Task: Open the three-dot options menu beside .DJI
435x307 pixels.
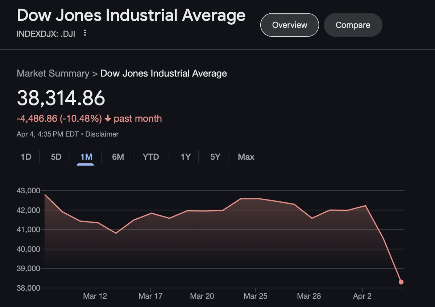Action: (x=85, y=33)
